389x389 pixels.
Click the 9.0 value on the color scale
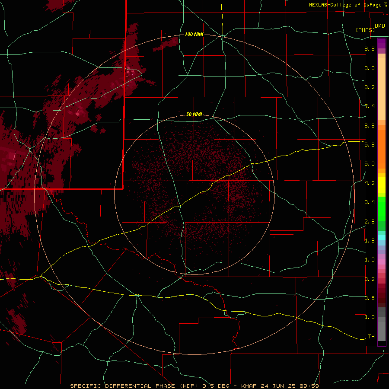point(370,68)
